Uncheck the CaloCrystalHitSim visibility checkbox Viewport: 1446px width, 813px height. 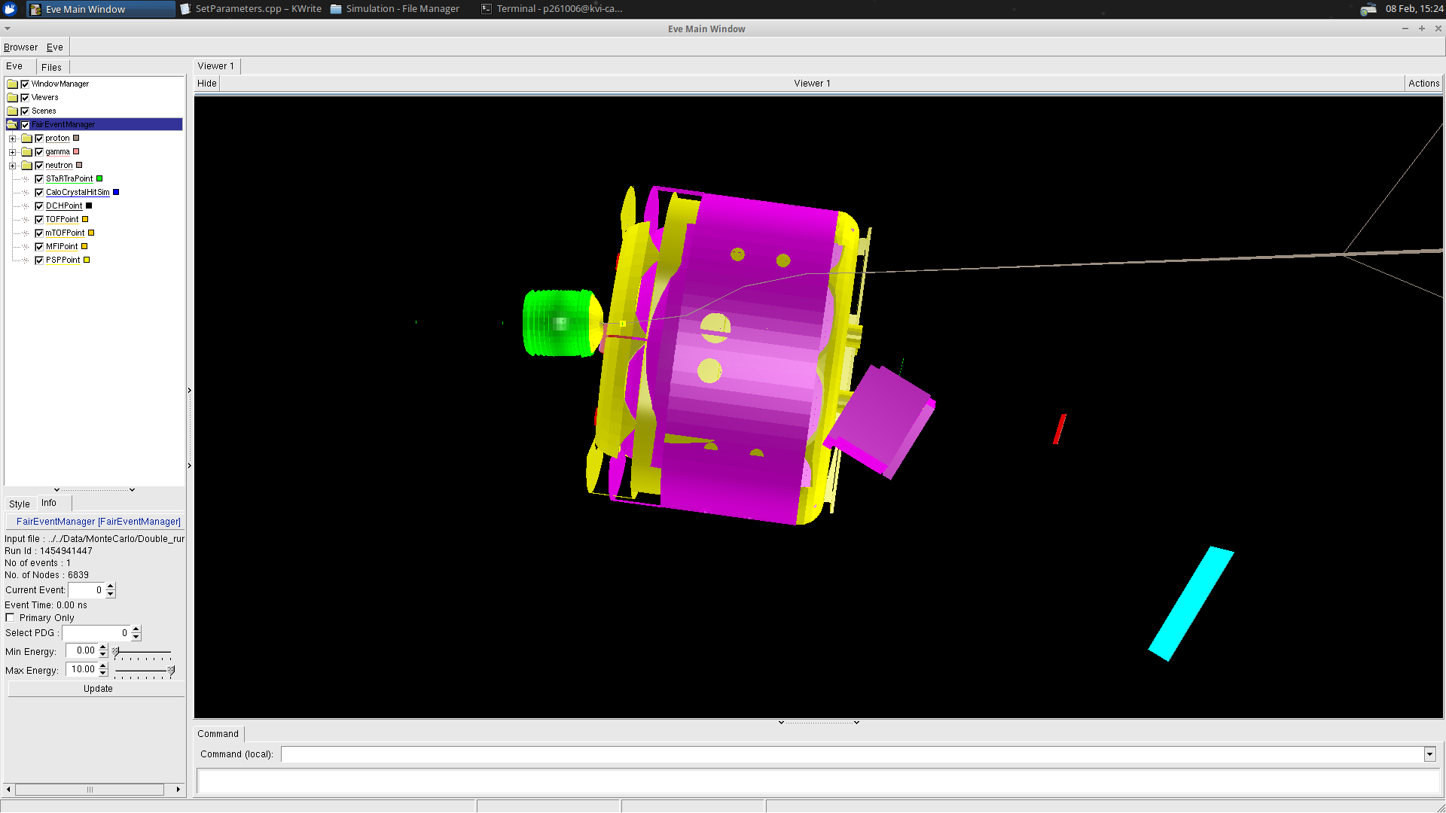tap(39, 193)
